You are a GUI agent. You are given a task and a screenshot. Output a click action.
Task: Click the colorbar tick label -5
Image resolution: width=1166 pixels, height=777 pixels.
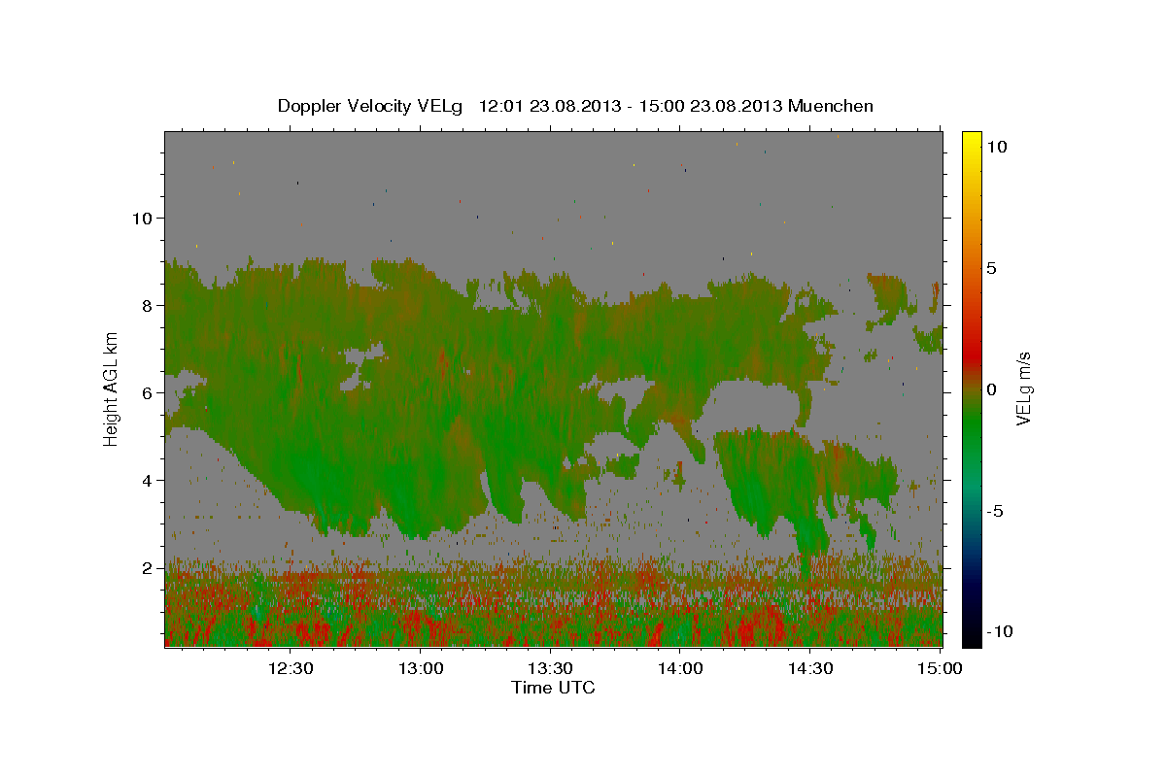(x=996, y=511)
